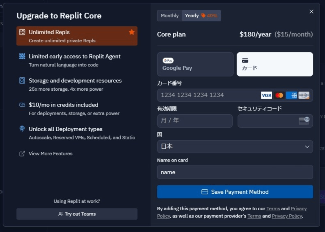Click the Replit Agent icon
Image resolution: width=325 pixels, height=232 pixels.
point(22,56)
